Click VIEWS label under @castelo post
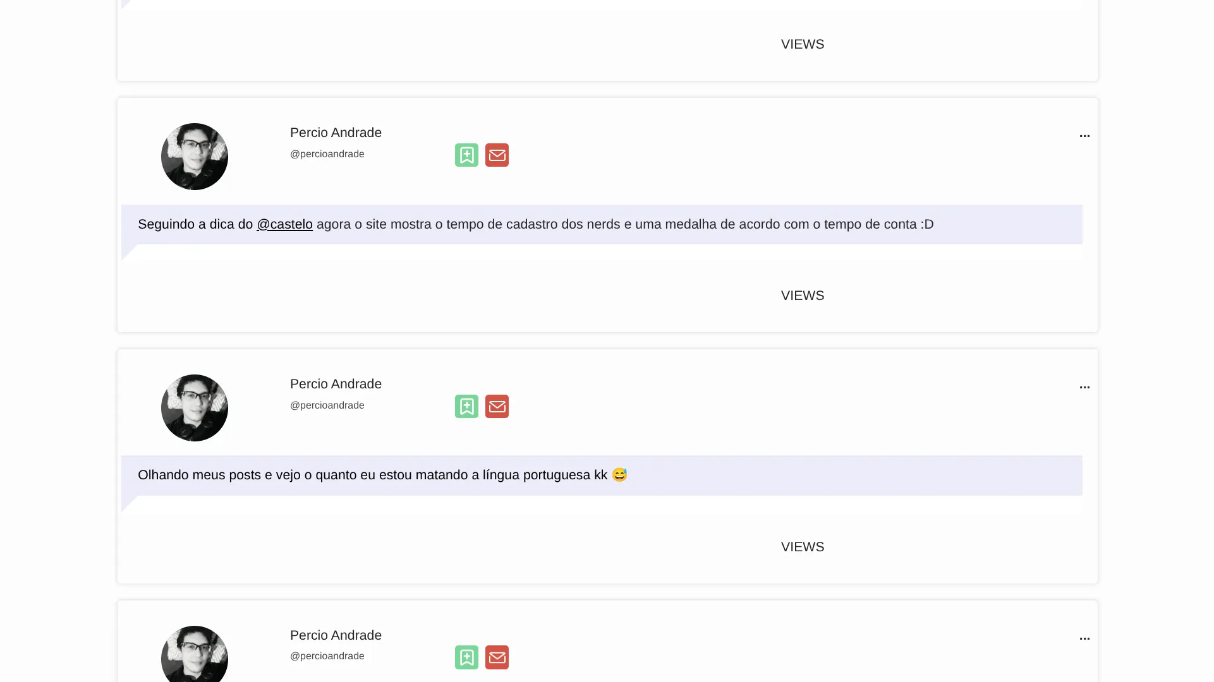 (x=803, y=296)
